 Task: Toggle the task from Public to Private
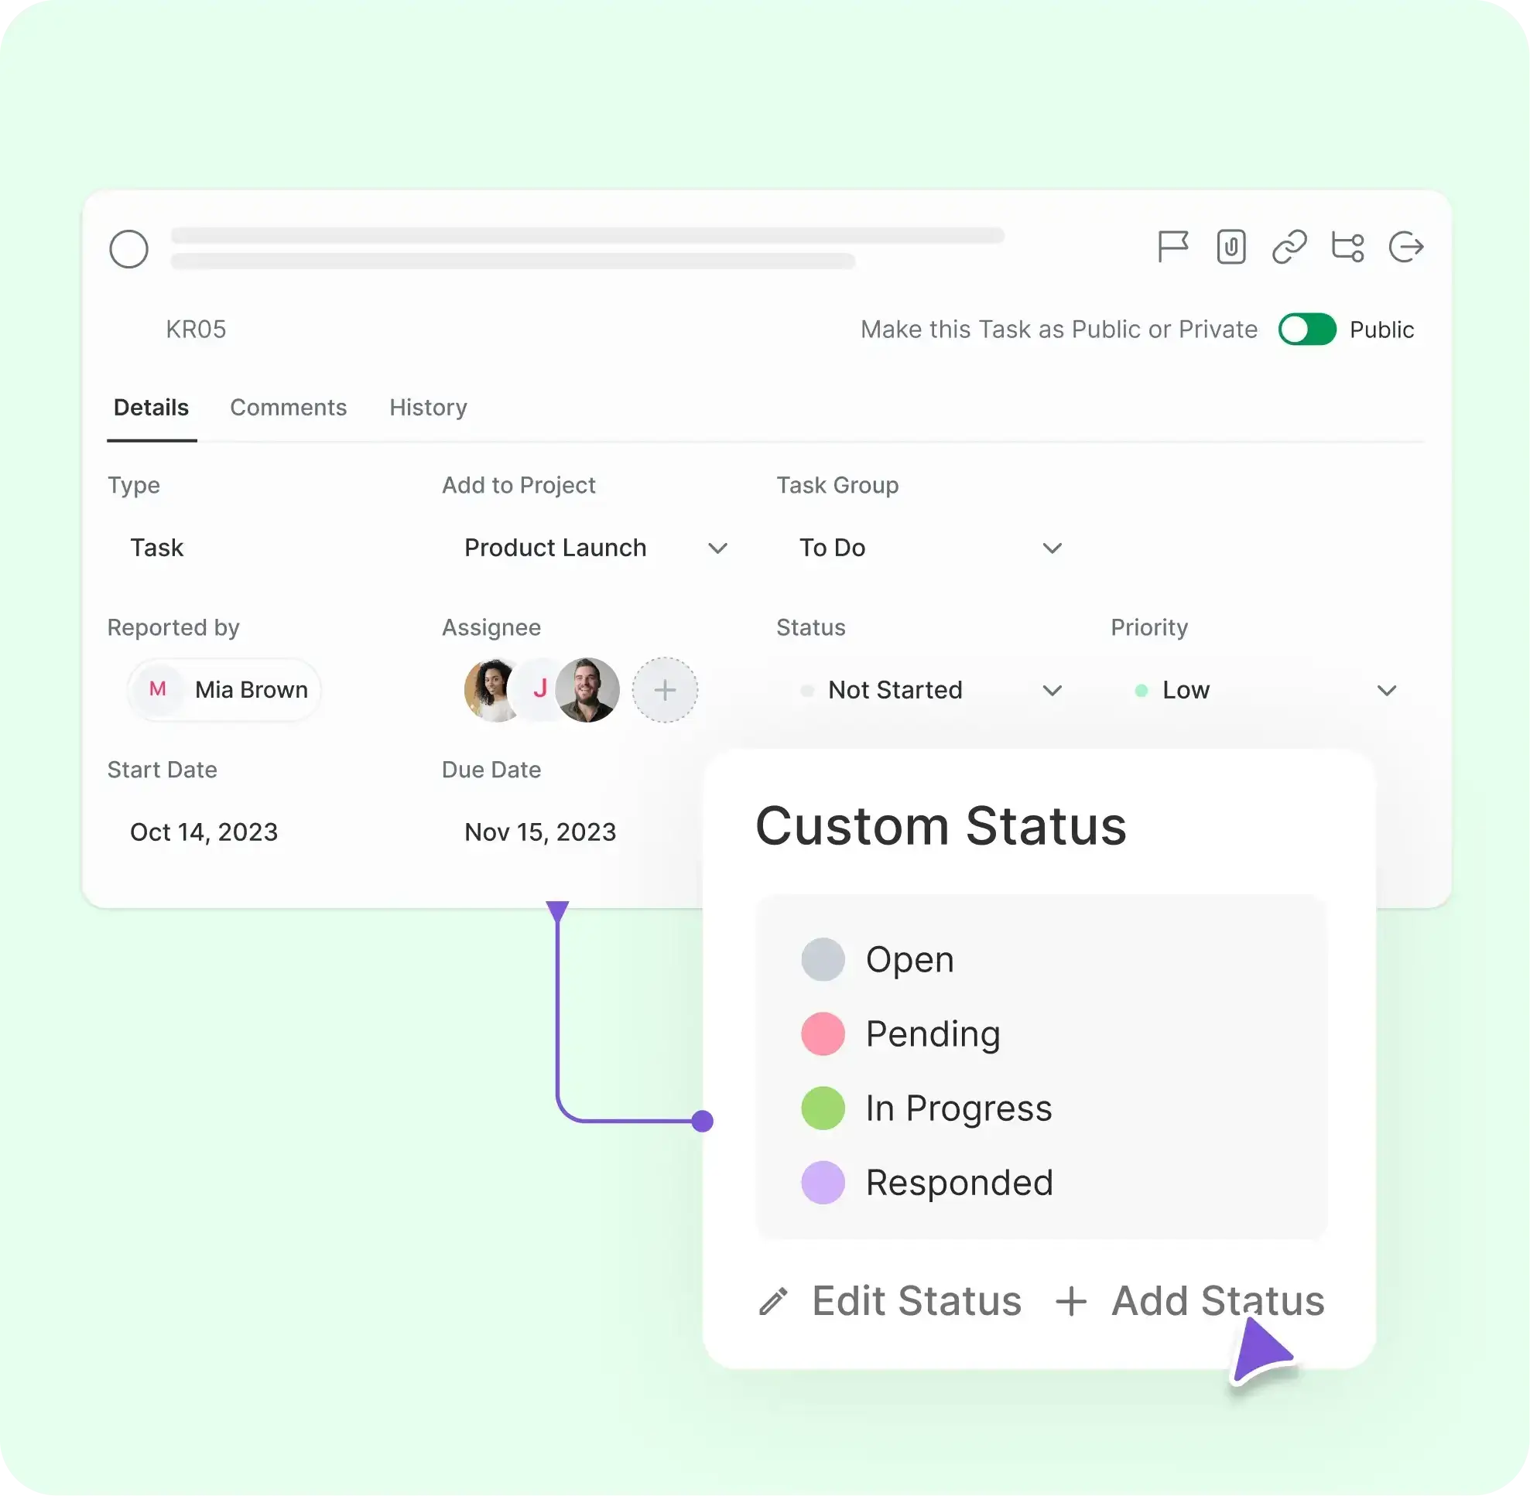pos(1306,330)
